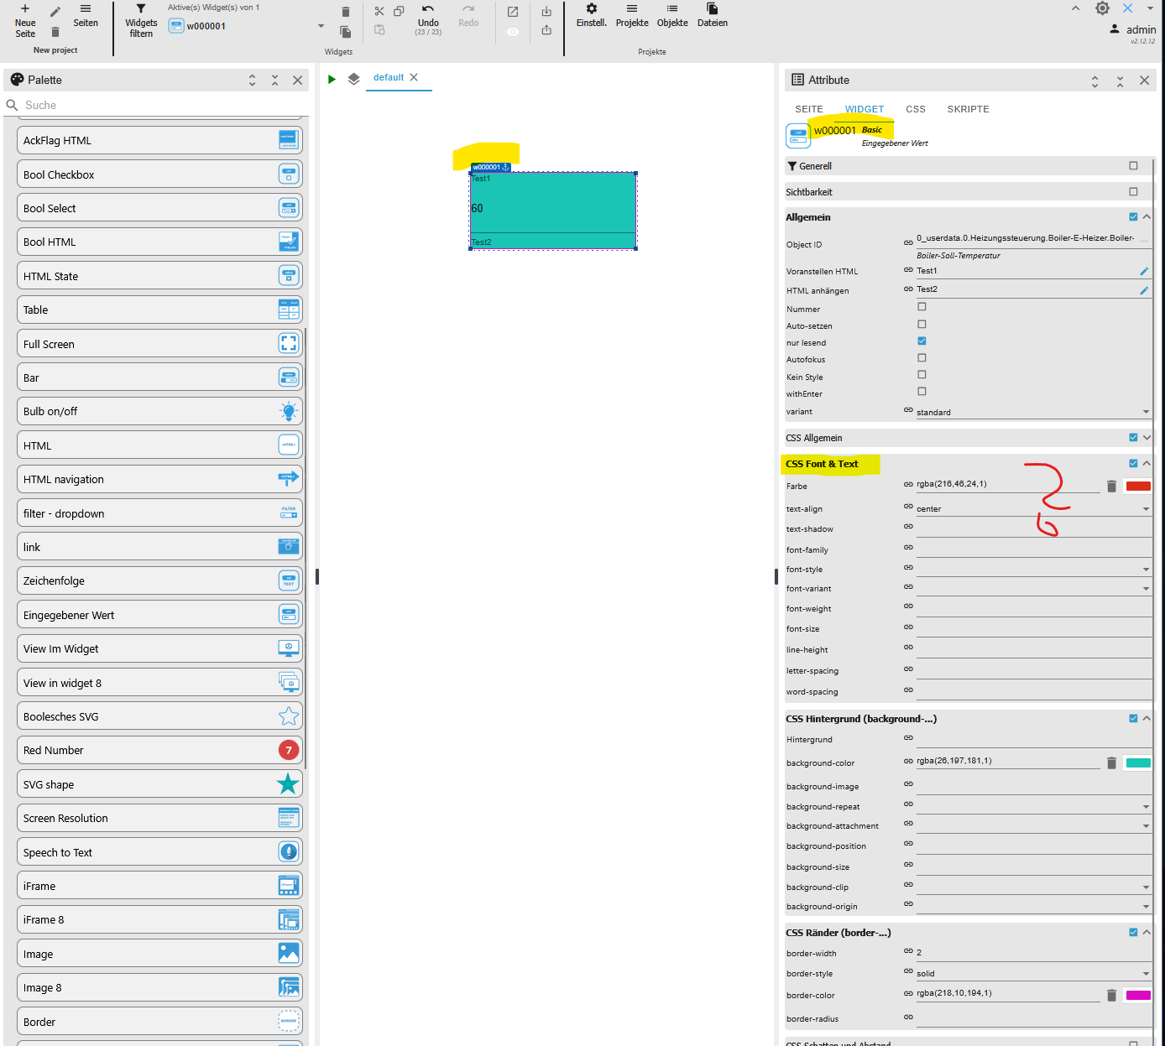Viewport: 1165px width, 1046px height.
Task: Open the background-repeat dropdown
Action: click(x=1033, y=806)
